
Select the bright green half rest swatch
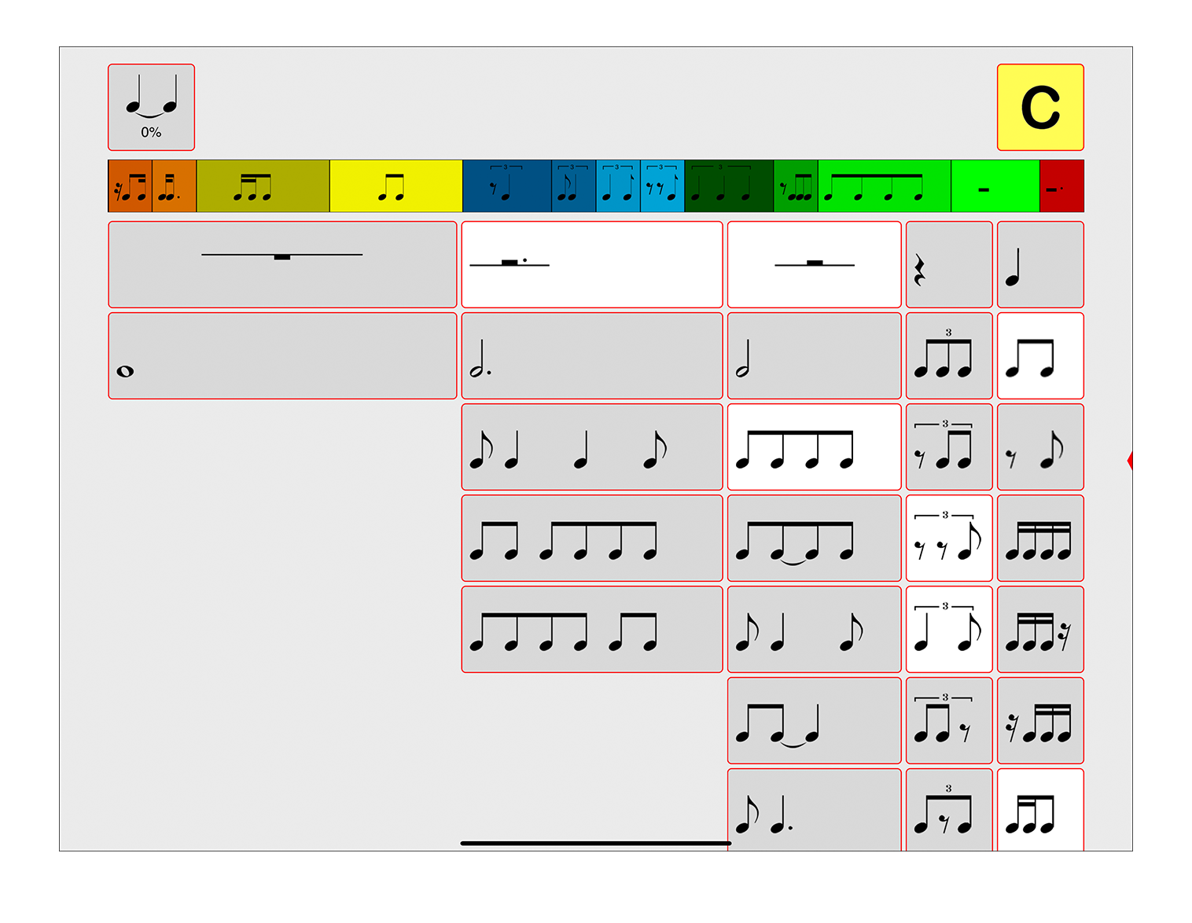[995, 186]
